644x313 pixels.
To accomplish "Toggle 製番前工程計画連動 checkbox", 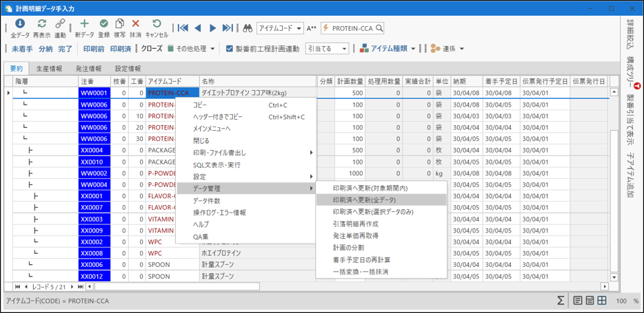I will (x=228, y=49).
